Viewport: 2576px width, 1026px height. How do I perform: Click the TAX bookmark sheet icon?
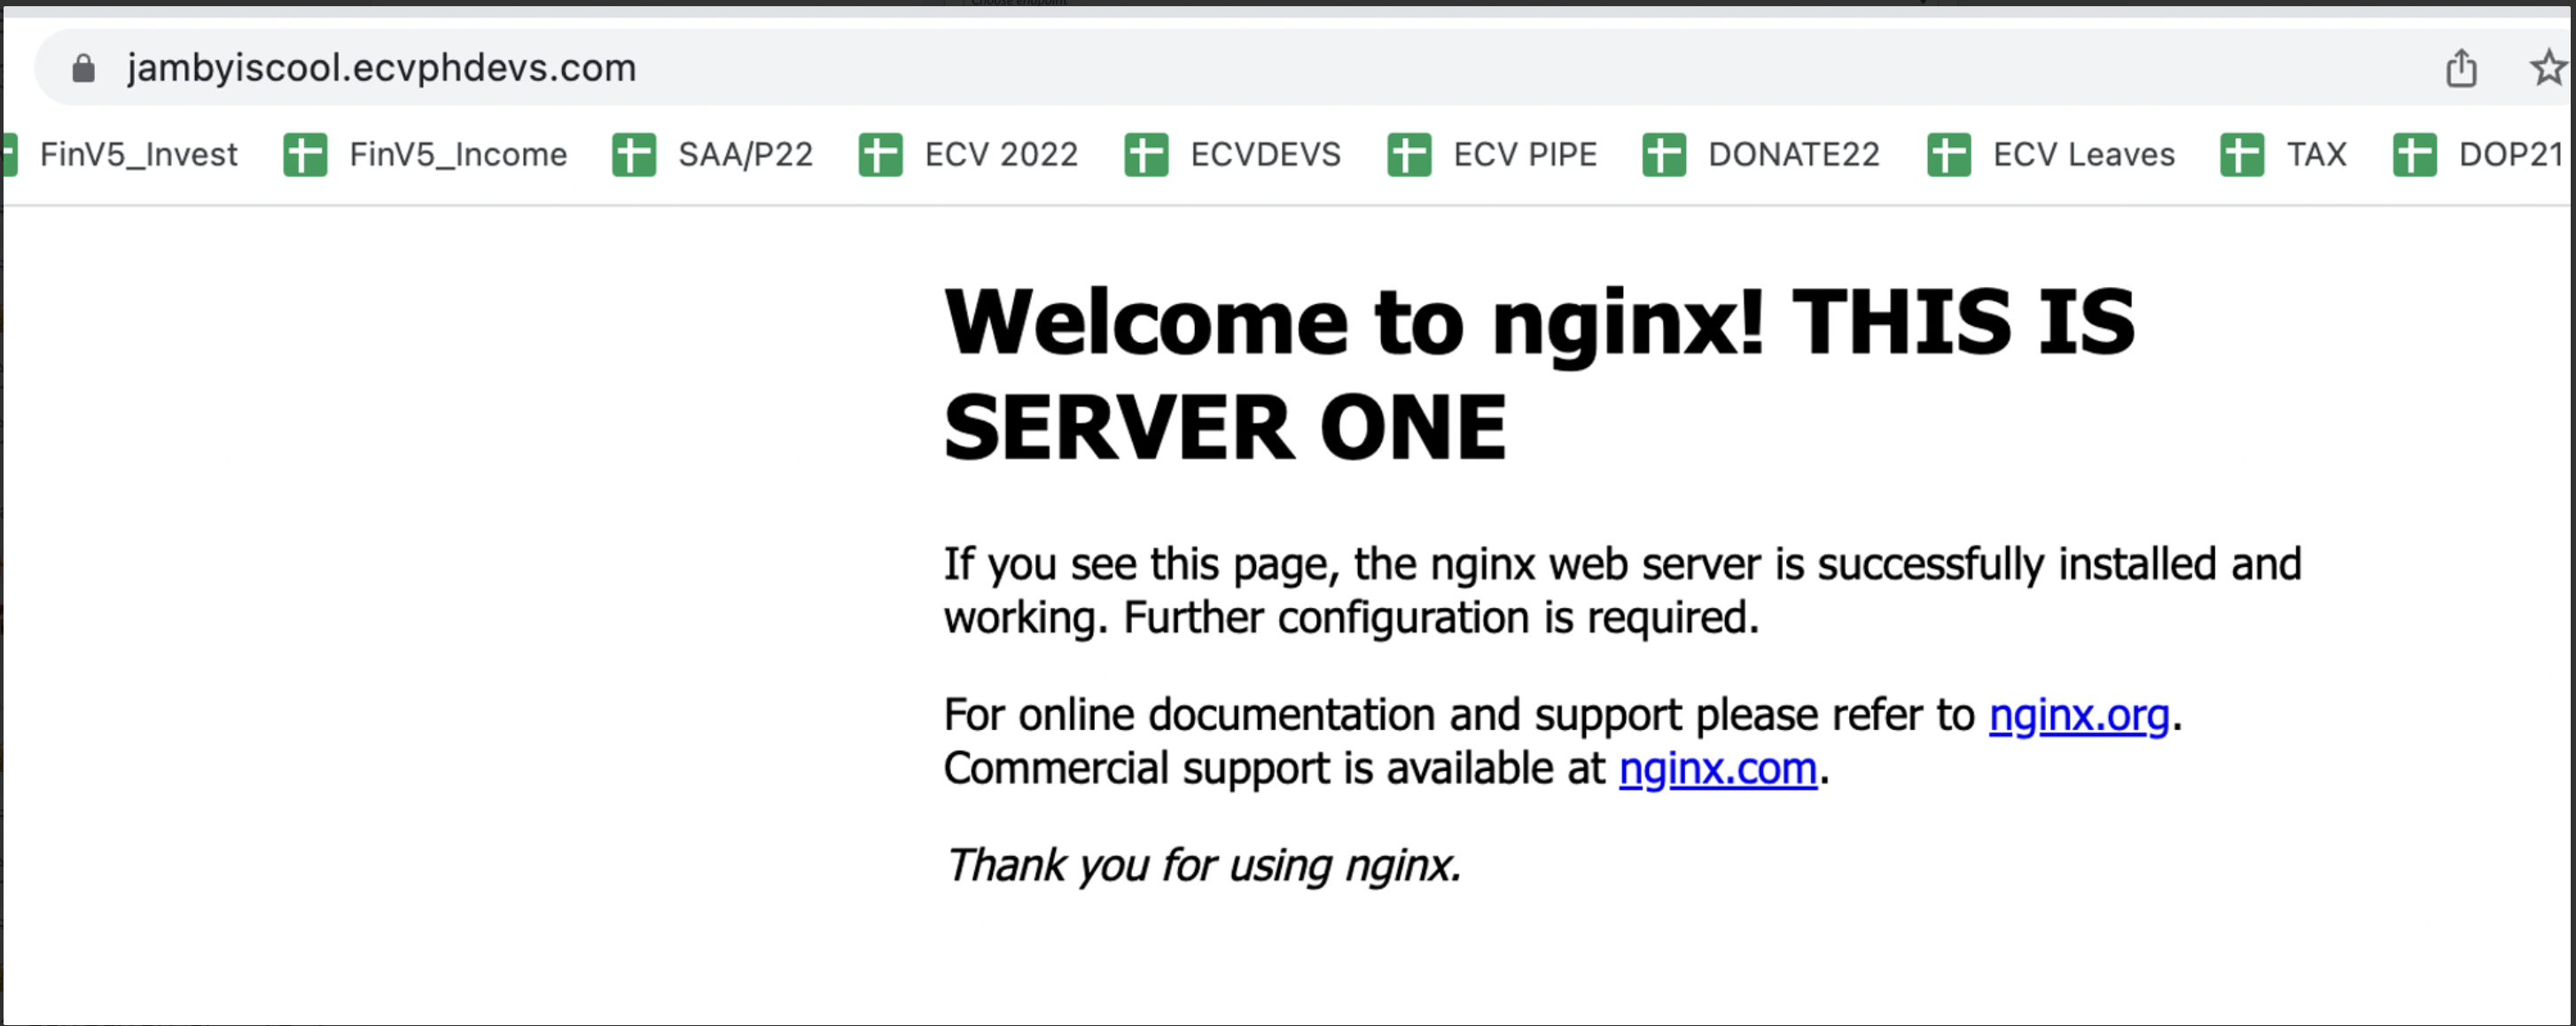pos(2242,155)
